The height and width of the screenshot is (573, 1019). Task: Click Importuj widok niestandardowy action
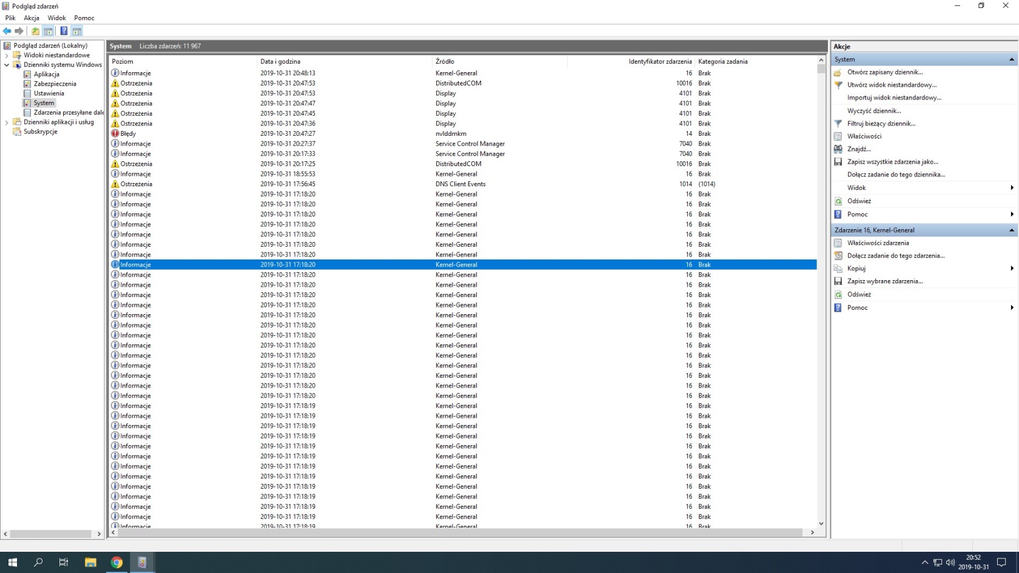click(894, 98)
